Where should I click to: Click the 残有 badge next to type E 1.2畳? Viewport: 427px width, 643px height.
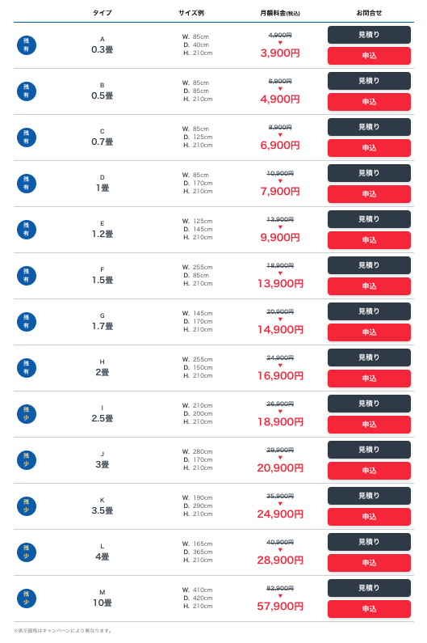pyautogui.click(x=27, y=230)
